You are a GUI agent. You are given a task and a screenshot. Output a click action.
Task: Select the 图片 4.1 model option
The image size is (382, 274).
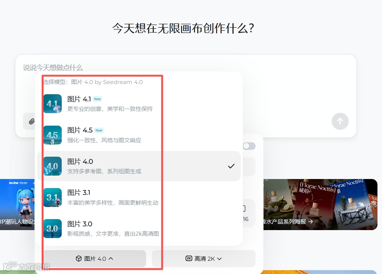point(139,104)
